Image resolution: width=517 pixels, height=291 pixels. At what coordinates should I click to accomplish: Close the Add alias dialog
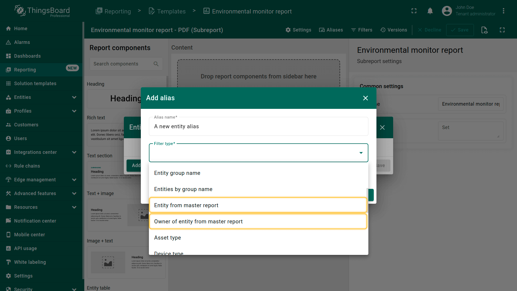point(365,98)
